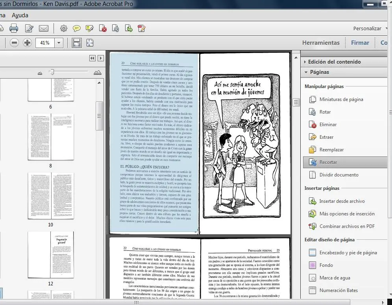Screen dimensions: 392x305
Task: Zoom in with the plus button
Action: point(27,43)
